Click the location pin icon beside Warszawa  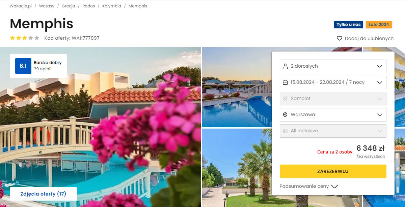(x=285, y=115)
